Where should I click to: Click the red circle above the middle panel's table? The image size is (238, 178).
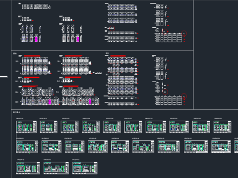pos(165,92)
